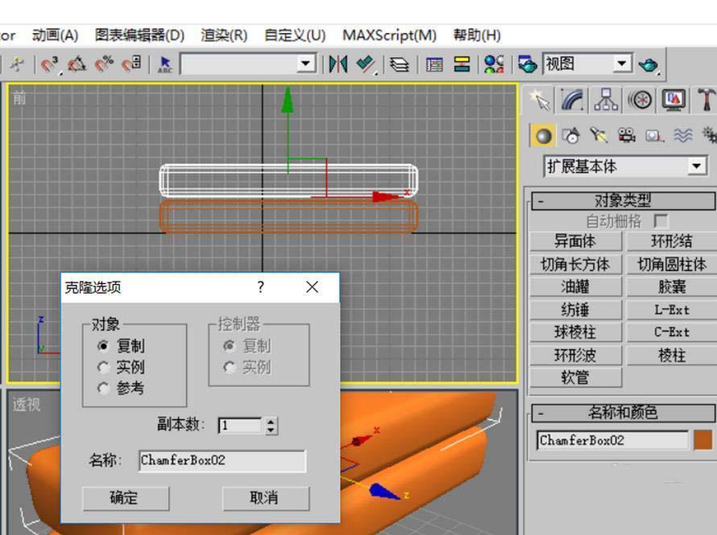Select the Angle Snap toggle icon

(x=77, y=64)
